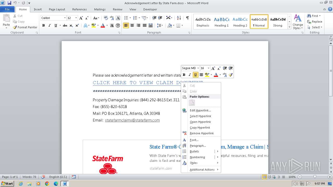The image size is (333, 187).
Task: Apply strikethrough from the ribbon
Action: pos(65,25)
